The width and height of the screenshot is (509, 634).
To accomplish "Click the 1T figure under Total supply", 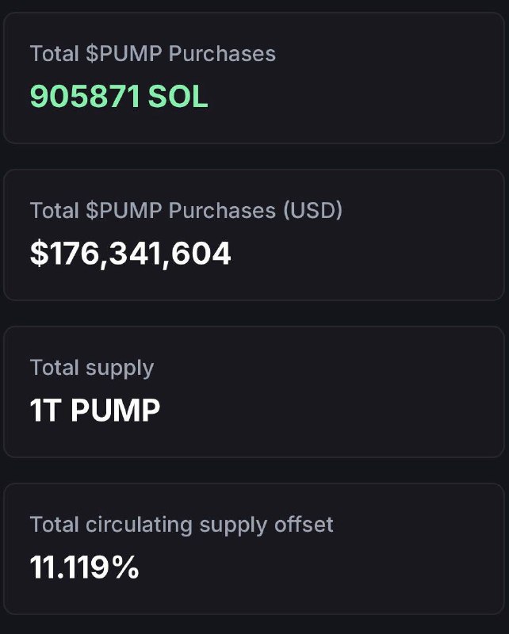I will (45, 411).
